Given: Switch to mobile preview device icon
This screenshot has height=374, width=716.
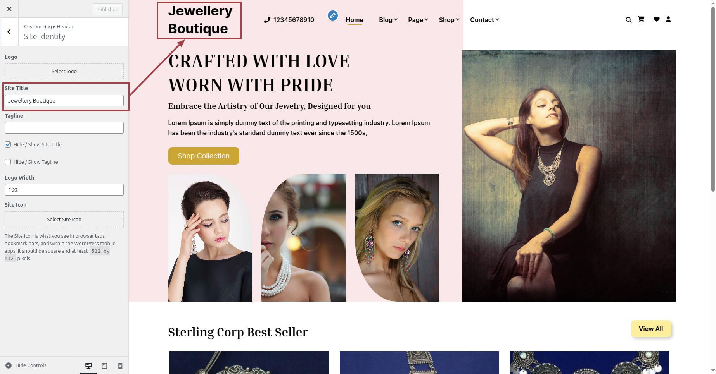Looking at the screenshot, I should point(120,365).
